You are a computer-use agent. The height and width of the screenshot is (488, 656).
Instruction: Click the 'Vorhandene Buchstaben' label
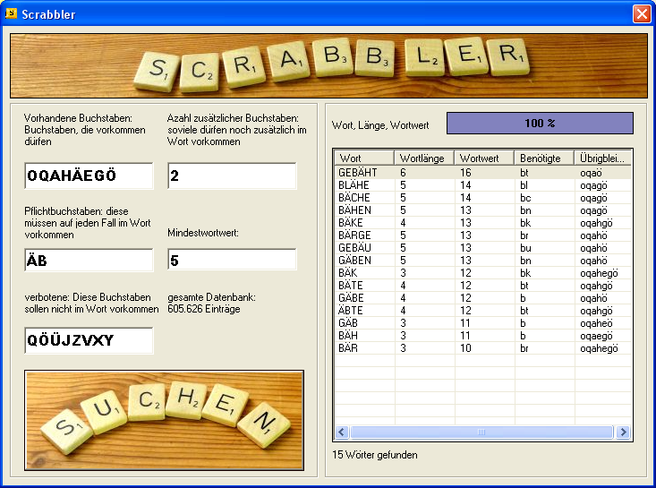78,118
